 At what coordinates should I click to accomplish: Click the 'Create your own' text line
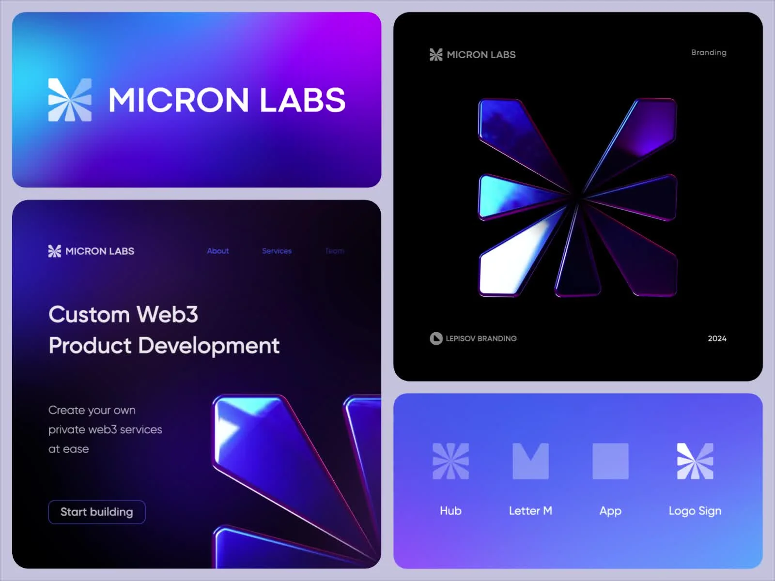pyautogui.click(x=92, y=410)
